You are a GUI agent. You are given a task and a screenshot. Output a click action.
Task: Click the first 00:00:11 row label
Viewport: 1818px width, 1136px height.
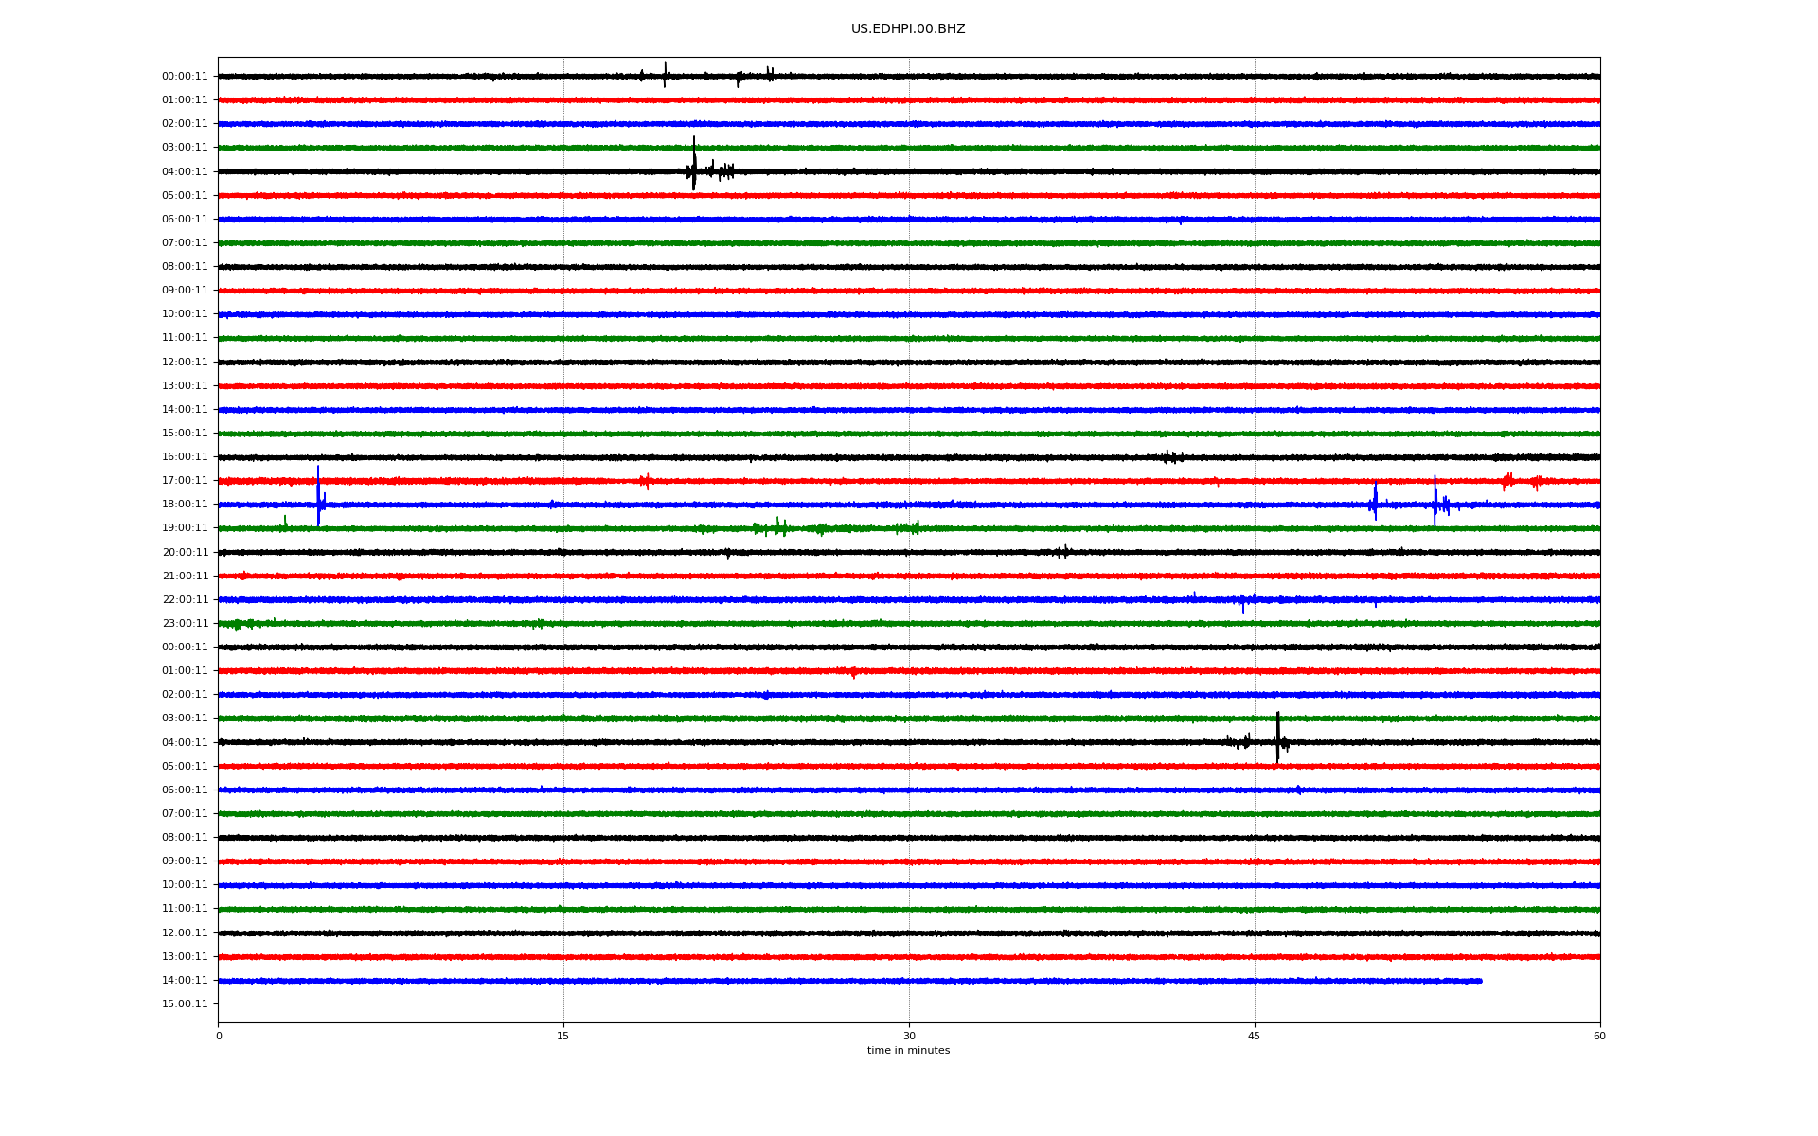click(x=185, y=77)
